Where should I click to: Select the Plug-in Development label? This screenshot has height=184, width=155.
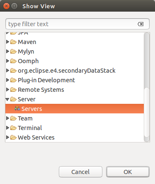pyautogui.click(x=46, y=80)
